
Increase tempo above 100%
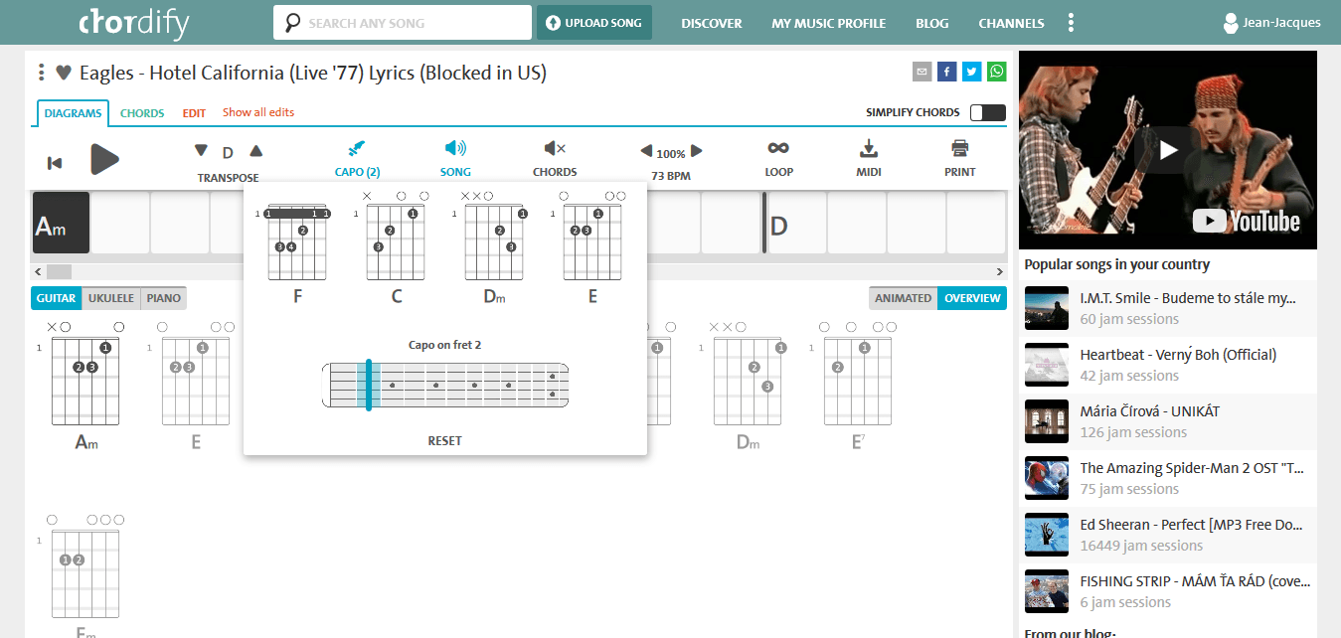click(697, 151)
